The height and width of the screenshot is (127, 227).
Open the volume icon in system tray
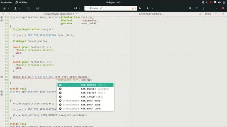[x=219, y=2]
